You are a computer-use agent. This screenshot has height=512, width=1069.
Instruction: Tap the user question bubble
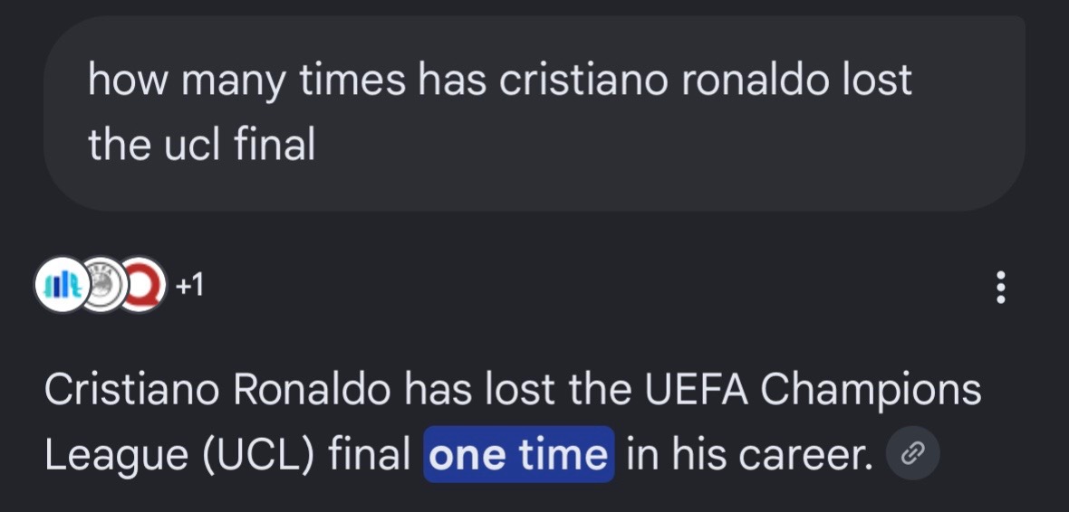(534, 113)
